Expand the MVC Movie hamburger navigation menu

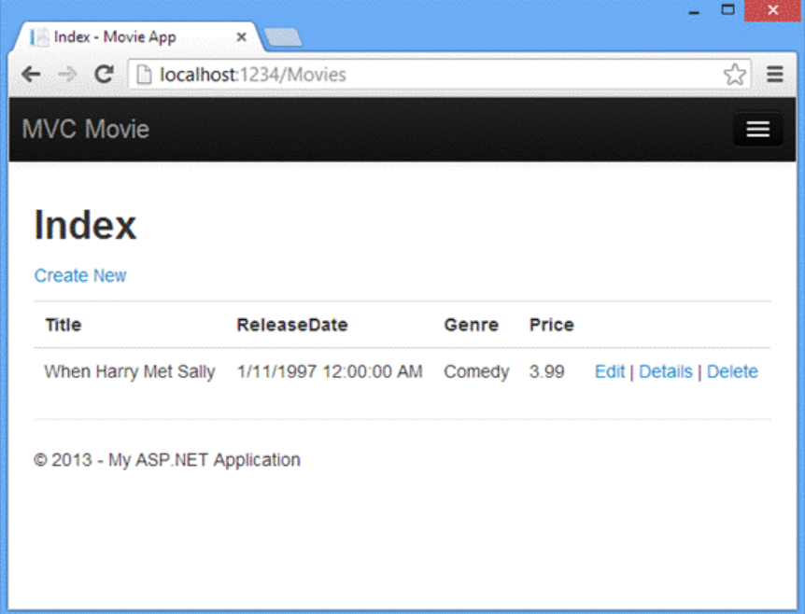point(757,130)
